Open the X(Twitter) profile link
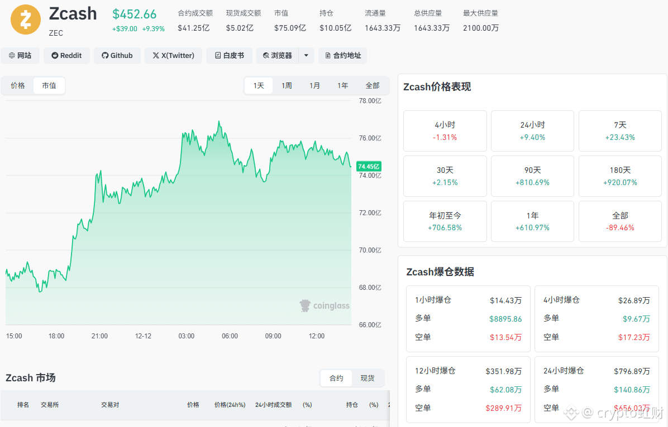668x427 pixels. point(173,56)
